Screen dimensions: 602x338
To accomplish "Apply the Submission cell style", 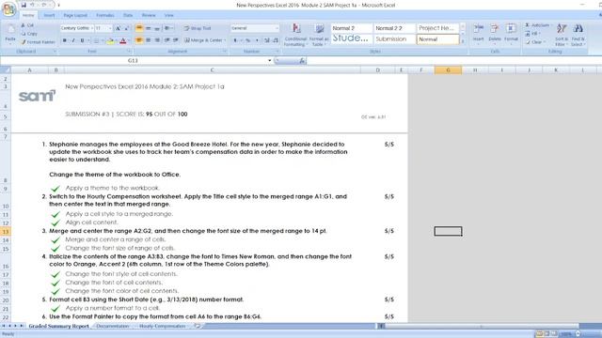I will coord(395,39).
